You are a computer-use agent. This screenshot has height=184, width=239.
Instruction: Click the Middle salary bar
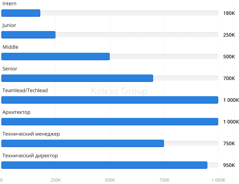(55, 56)
